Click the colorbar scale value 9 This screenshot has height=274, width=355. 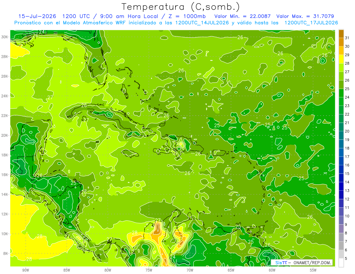coord(346,225)
